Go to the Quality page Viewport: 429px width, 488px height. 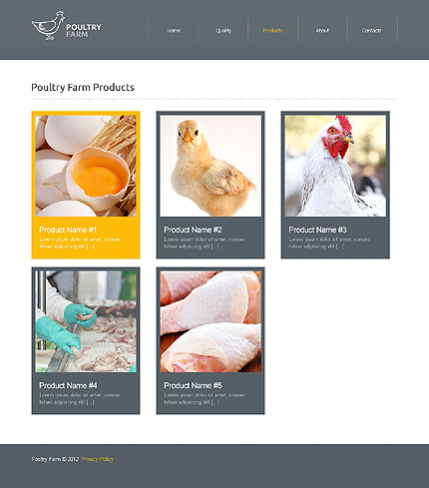223,31
